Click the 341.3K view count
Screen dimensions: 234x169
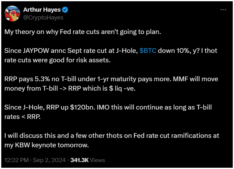(80, 160)
